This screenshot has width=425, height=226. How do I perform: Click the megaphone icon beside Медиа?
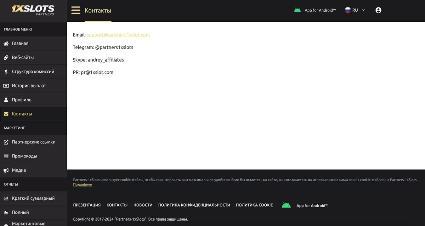(6, 170)
